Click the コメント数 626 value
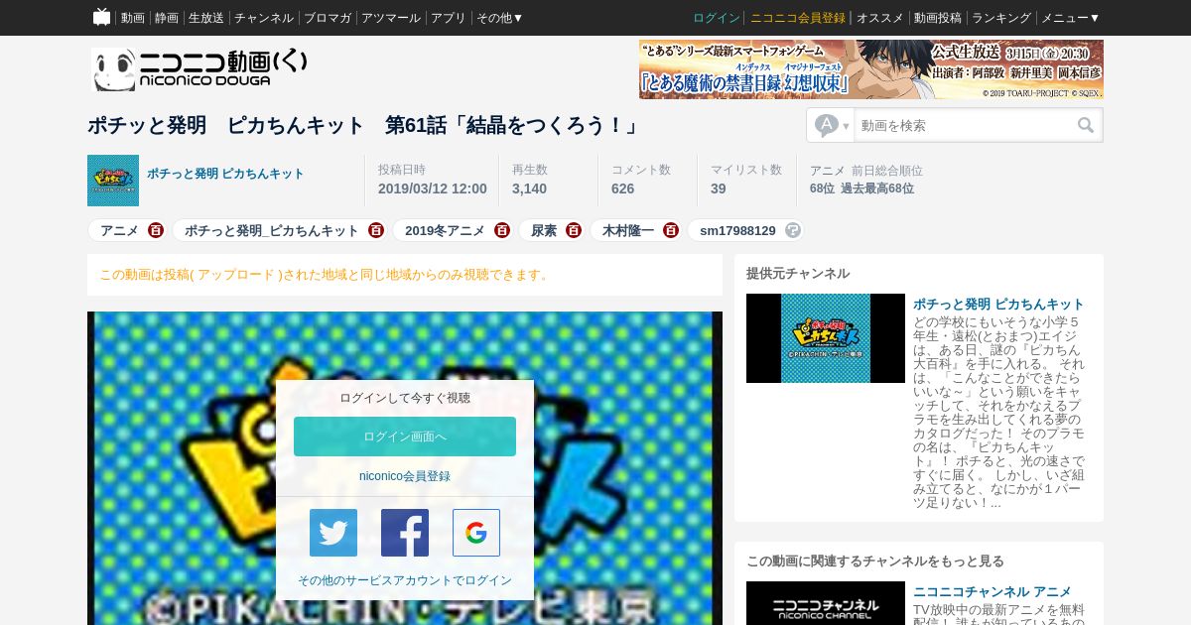 [x=622, y=188]
